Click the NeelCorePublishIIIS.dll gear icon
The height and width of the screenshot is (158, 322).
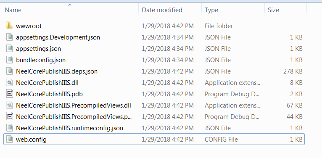9,83
